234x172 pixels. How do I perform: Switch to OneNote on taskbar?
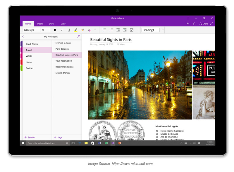pyautogui.click(x=113, y=143)
